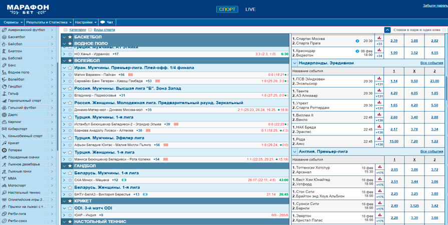This screenshot has height=225, width=448.
Task: Click the blue info icon for Спартак Москва match
Action: tap(357, 41)
